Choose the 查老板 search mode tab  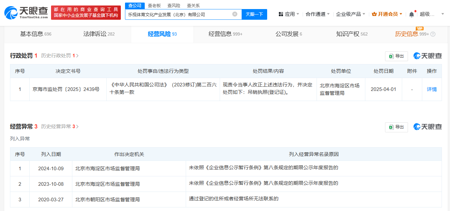(154, 6)
